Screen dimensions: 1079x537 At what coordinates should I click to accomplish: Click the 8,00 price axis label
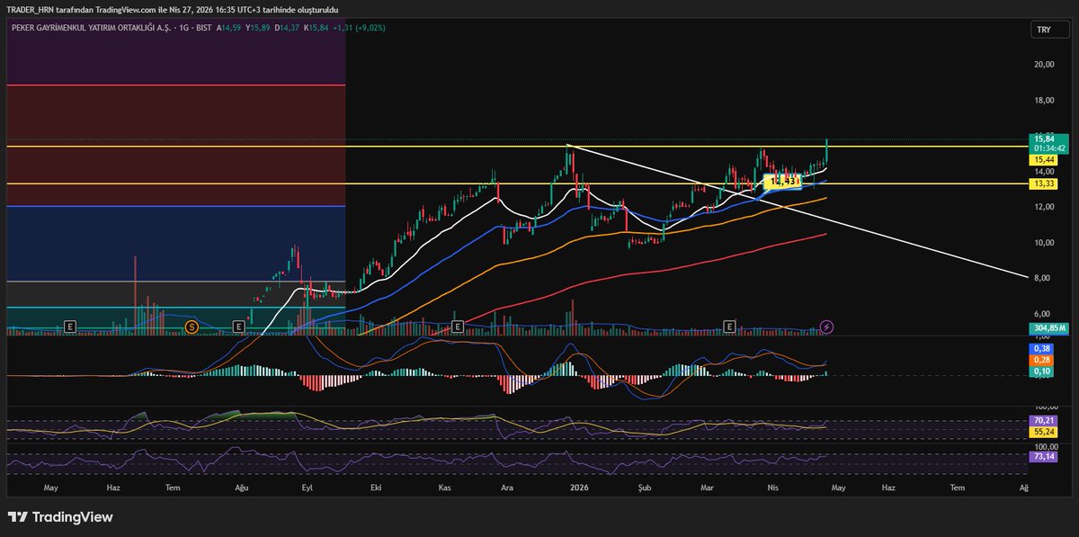1044,278
